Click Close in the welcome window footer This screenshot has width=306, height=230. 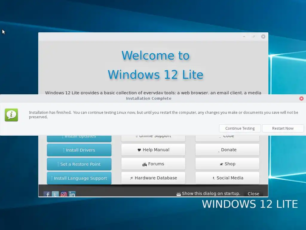(253, 194)
